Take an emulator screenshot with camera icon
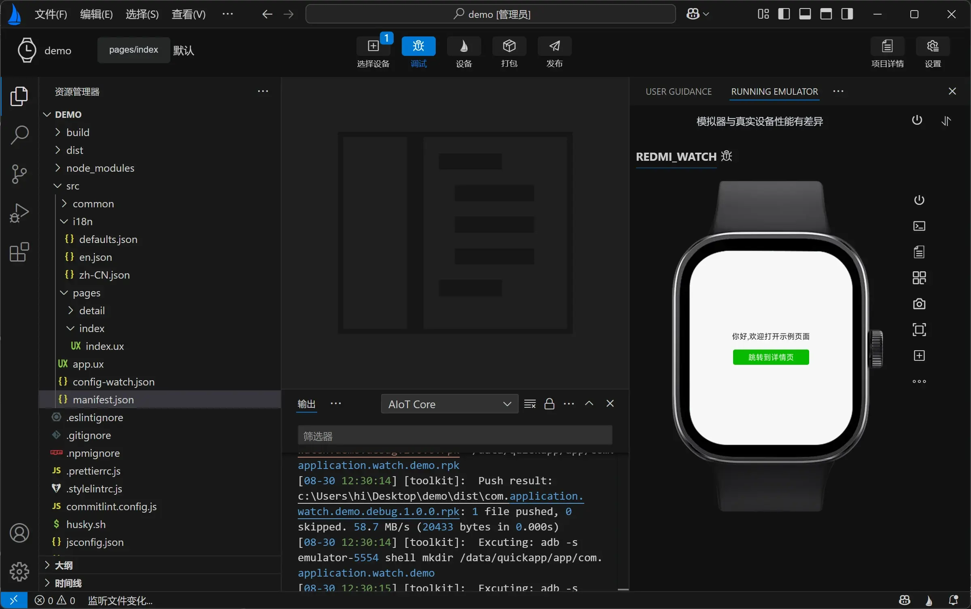The image size is (971, 609). pos(919,304)
